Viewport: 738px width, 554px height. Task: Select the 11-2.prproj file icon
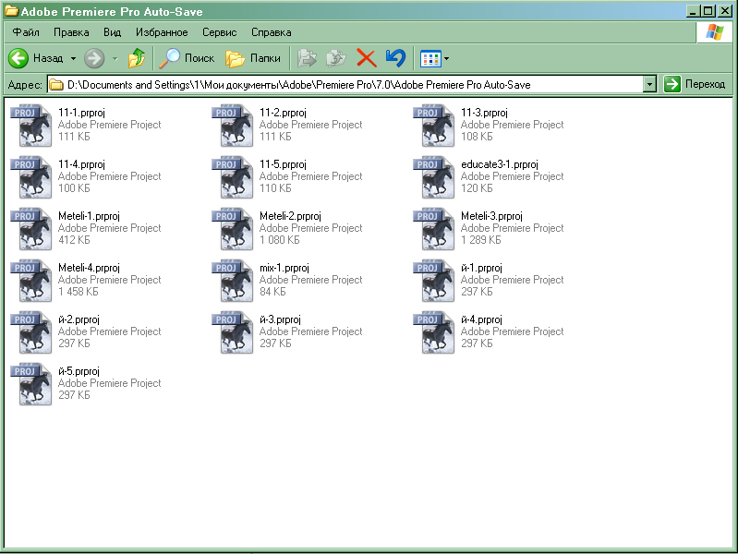click(x=233, y=126)
